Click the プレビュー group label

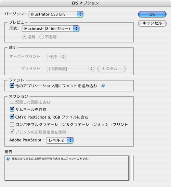coord(18,22)
